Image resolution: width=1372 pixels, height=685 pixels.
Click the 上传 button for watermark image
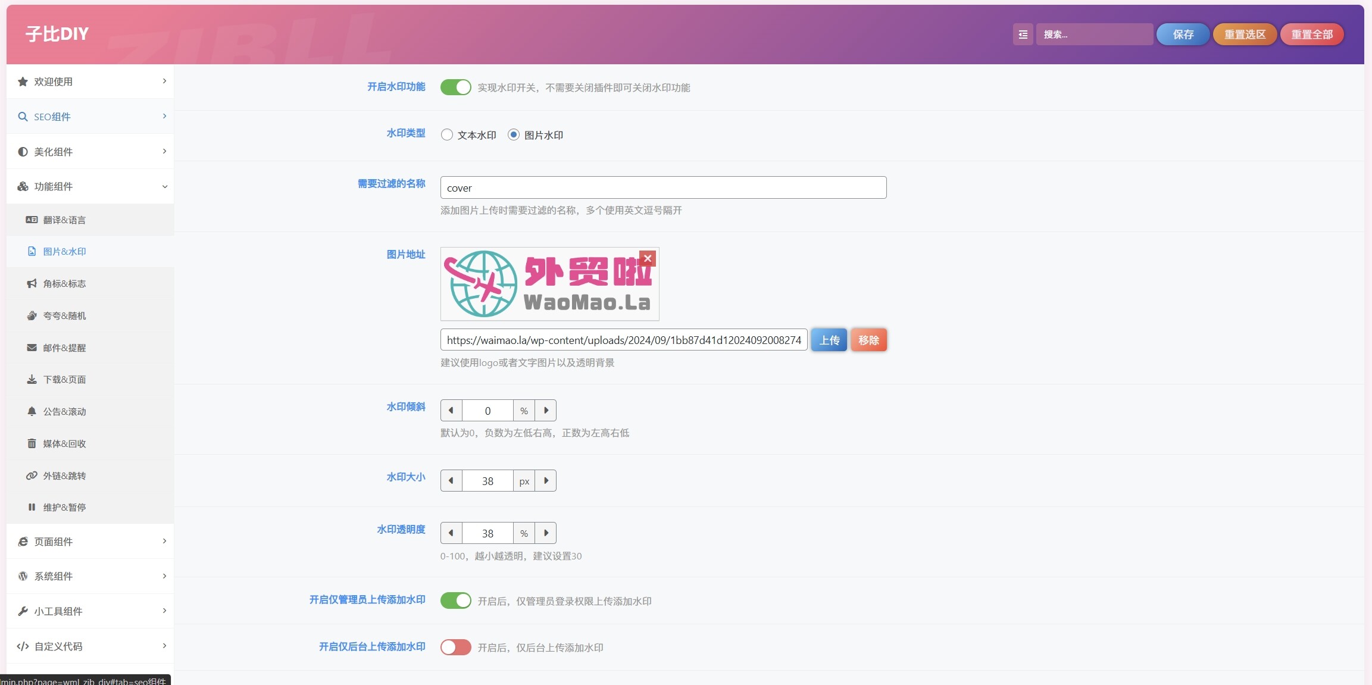coord(828,340)
